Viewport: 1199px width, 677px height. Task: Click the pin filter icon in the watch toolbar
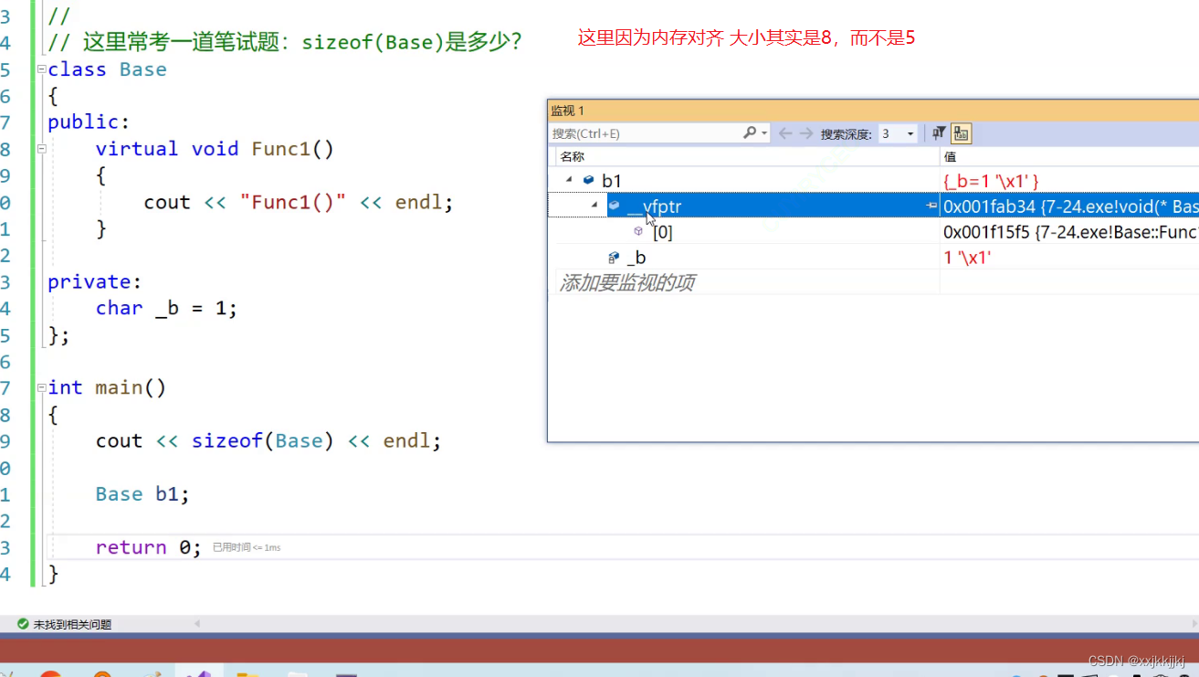click(x=939, y=133)
